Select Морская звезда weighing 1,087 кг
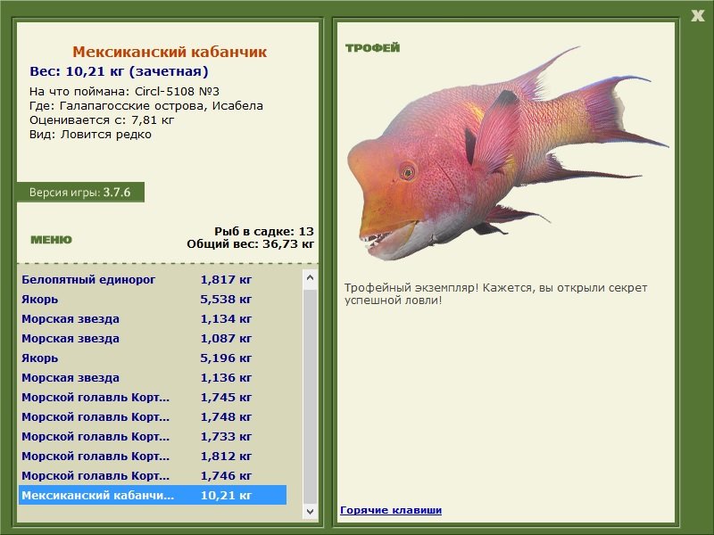 [x=153, y=339]
